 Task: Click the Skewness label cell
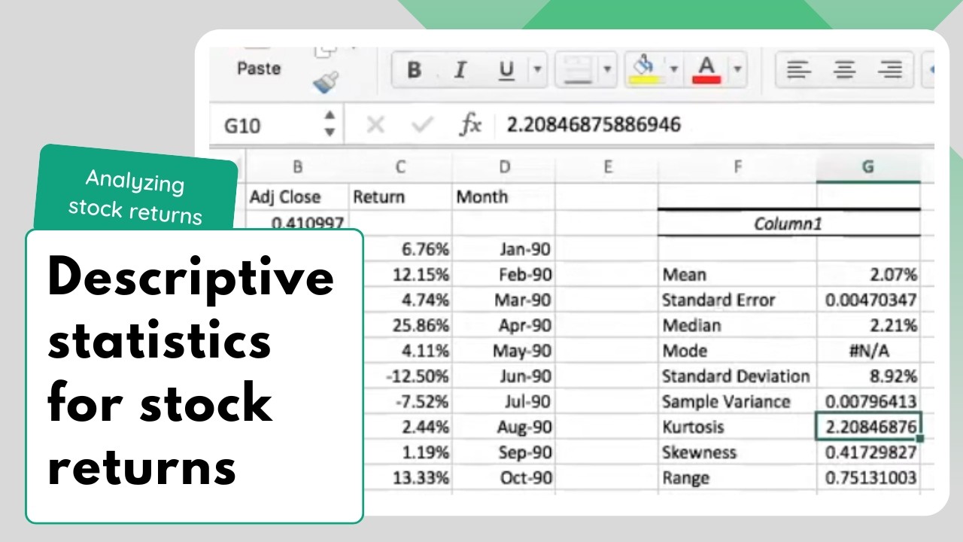point(737,452)
